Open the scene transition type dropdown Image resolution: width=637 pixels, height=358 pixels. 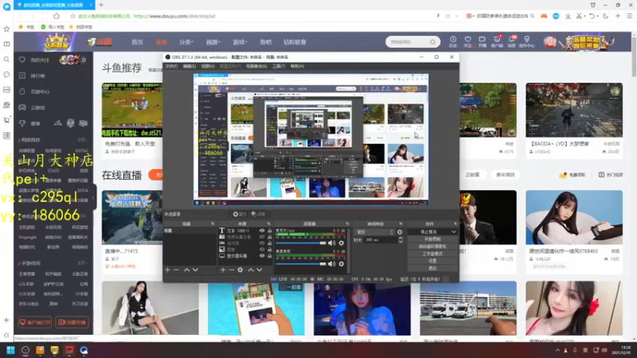pos(374,232)
